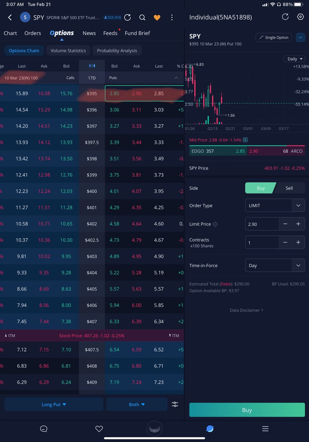Switch to the News tab
The image size is (309, 442).
click(89, 33)
